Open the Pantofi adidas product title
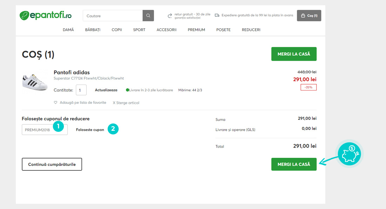Viewport: 386px width, 209px height. click(x=72, y=72)
